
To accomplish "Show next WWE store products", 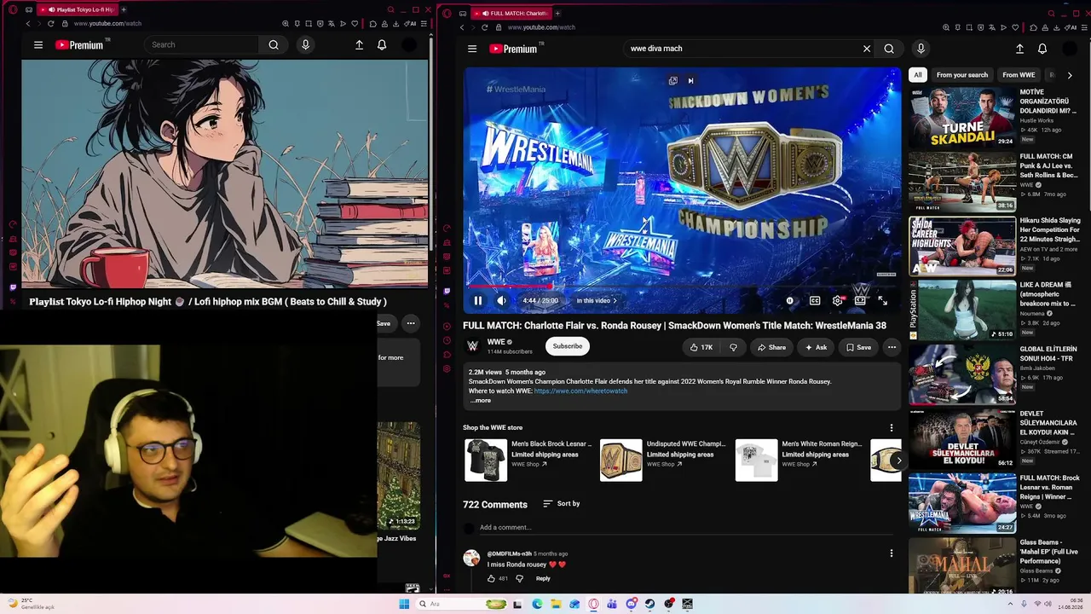I will (898, 460).
